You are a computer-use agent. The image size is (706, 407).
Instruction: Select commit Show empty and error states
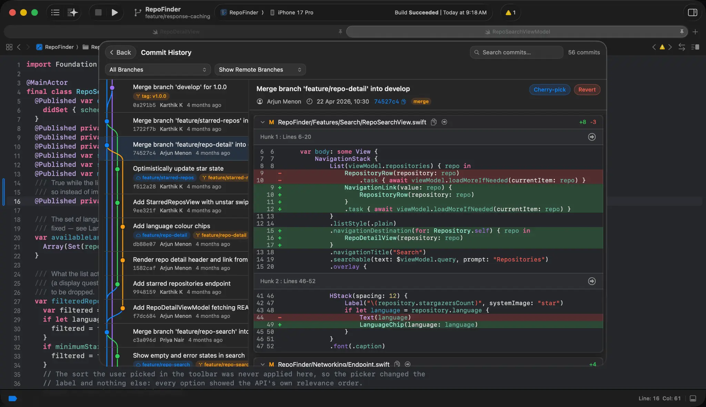pyautogui.click(x=174, y=357)
